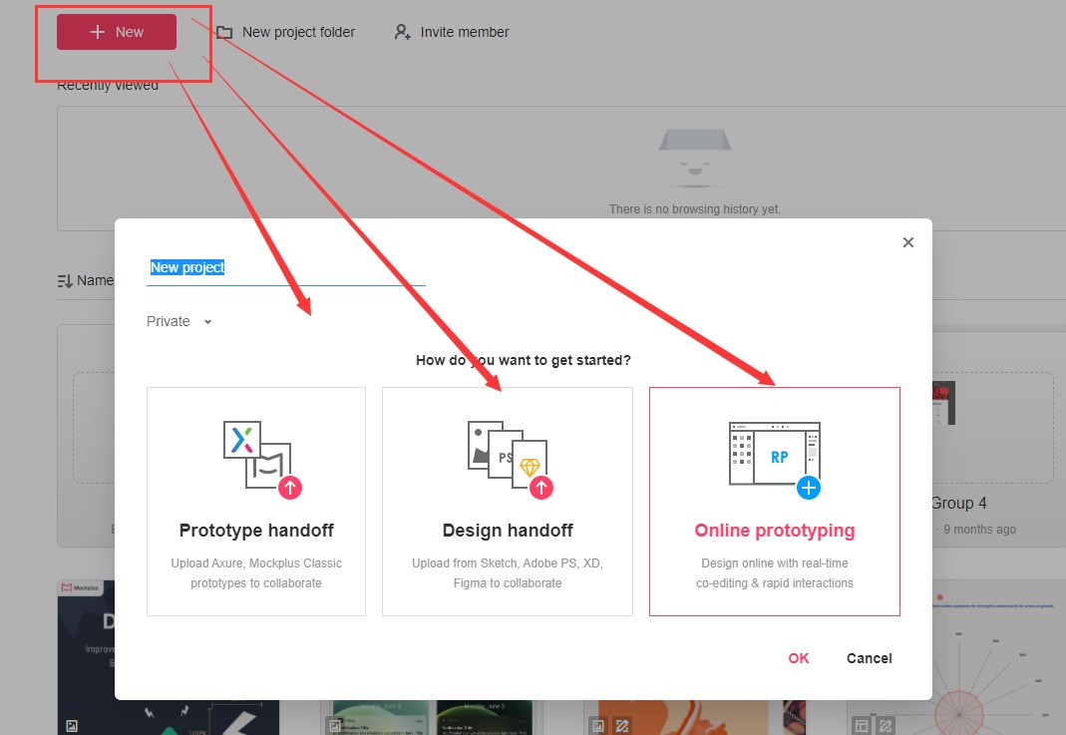Click the New project name field
The image size is (1066, 735).
(x=285, y=267)
